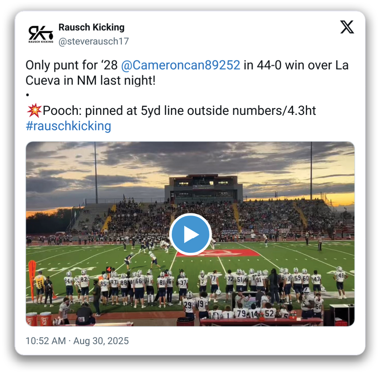380x374 pixels.
Task: Open the @Cameroncan89252 mention
Action: (181, 65)
